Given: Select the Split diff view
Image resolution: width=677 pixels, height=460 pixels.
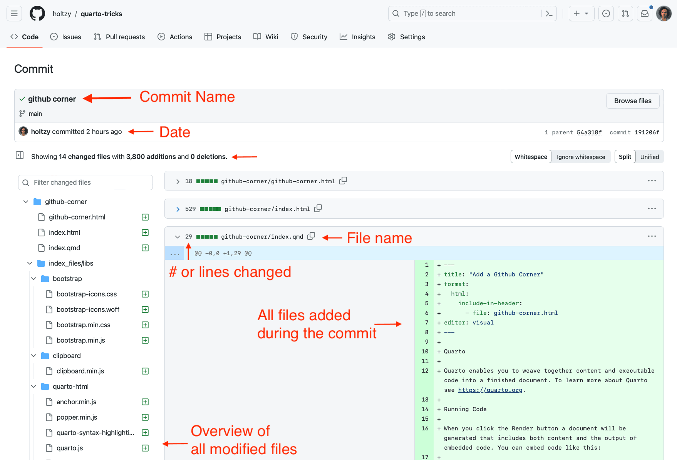Looking at the screenshot, I should coord(625,157).
